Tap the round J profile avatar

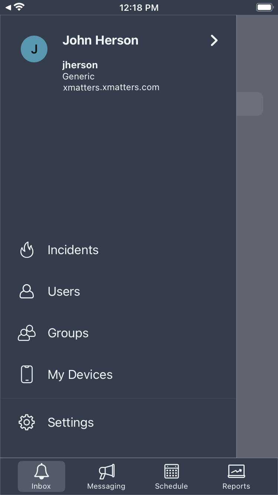[34, 49]
